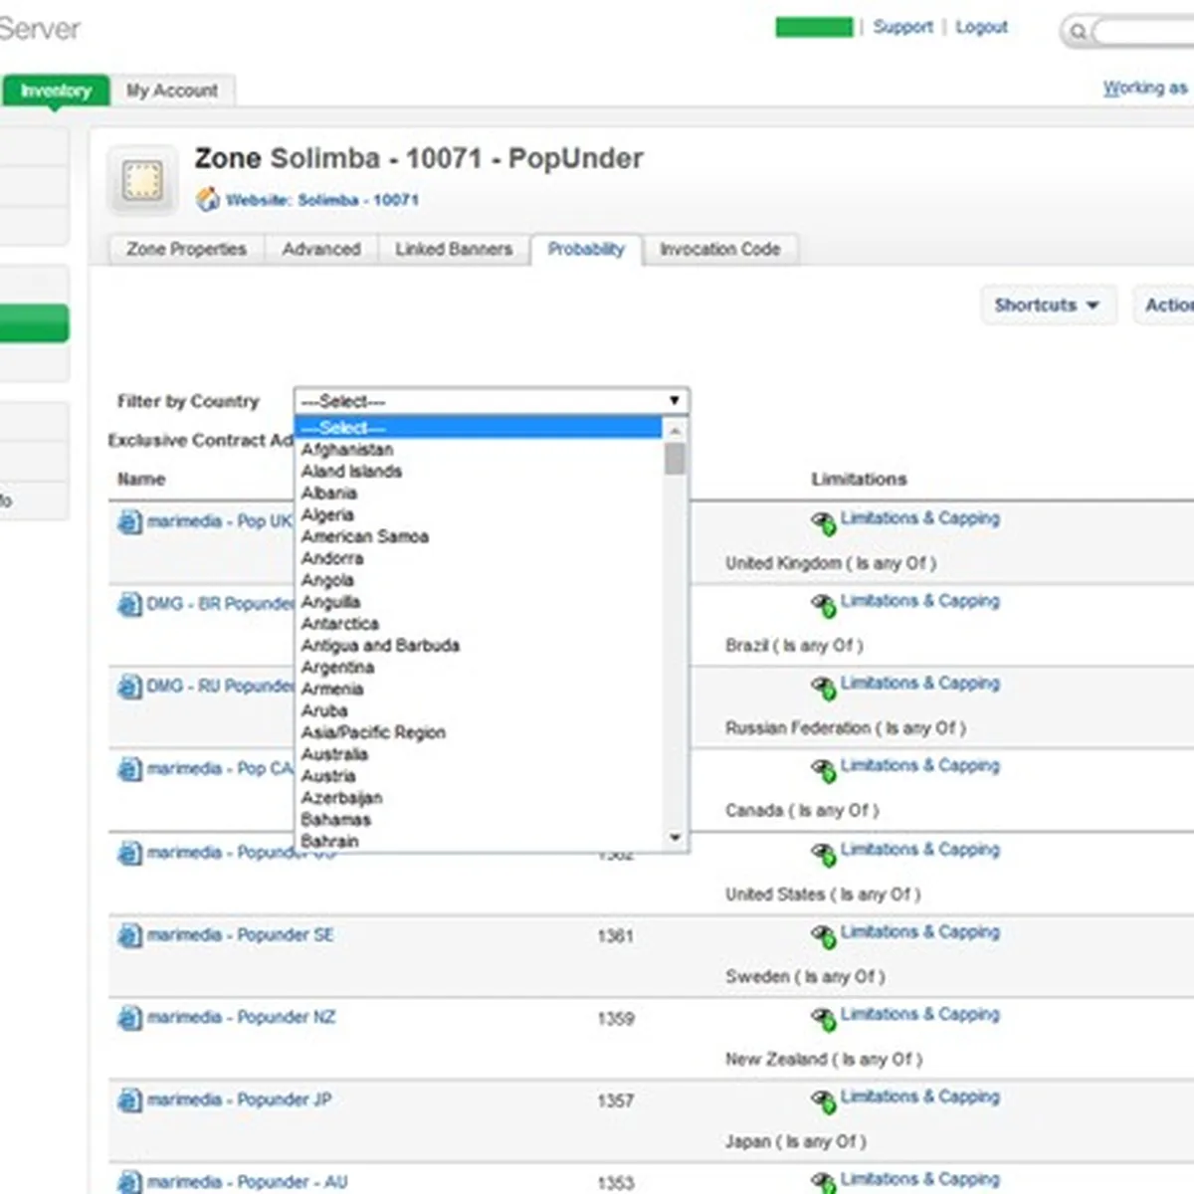
Task: Switch to the Probability tab
Action: (586, 249)
